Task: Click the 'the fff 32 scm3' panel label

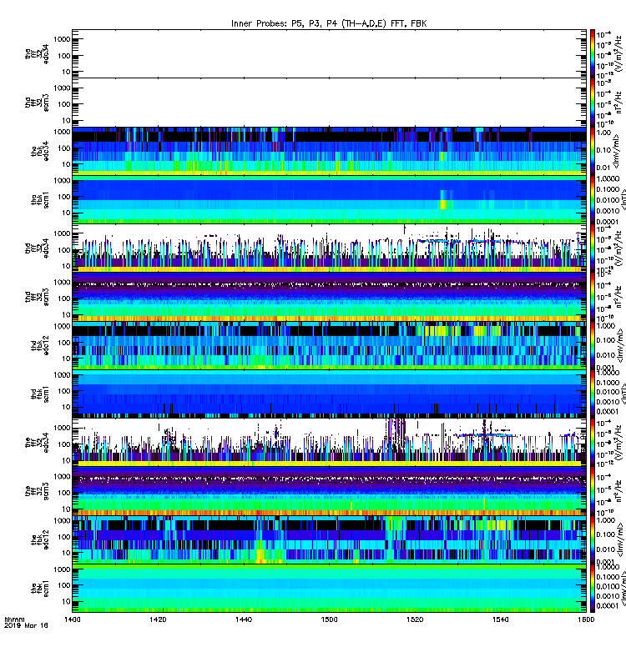Action: click(37, 491)
